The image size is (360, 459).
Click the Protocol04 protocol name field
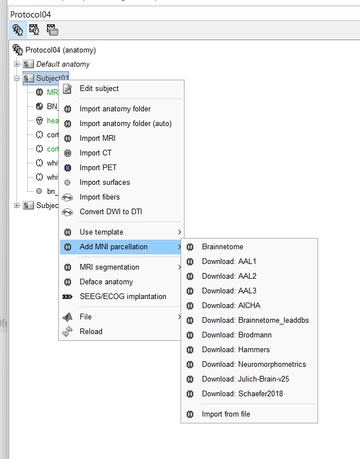[185, 14]
